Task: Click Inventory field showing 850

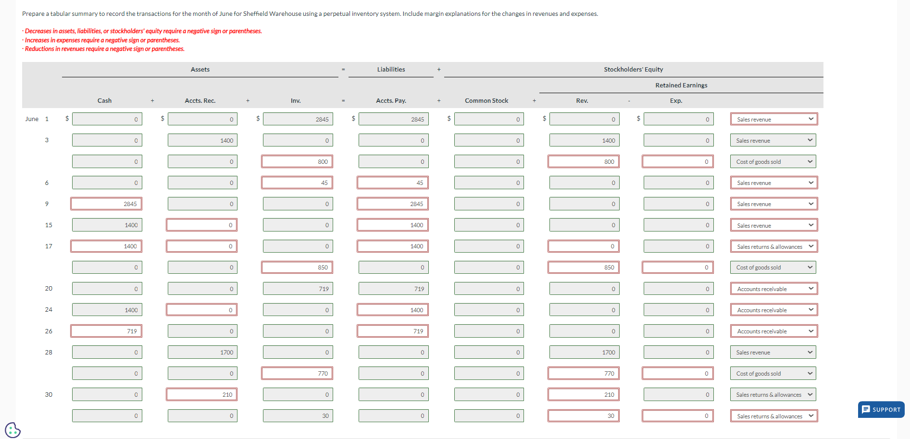Action: (297, 267)
